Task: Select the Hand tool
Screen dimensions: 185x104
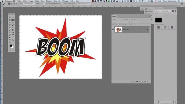Action: 10,40
